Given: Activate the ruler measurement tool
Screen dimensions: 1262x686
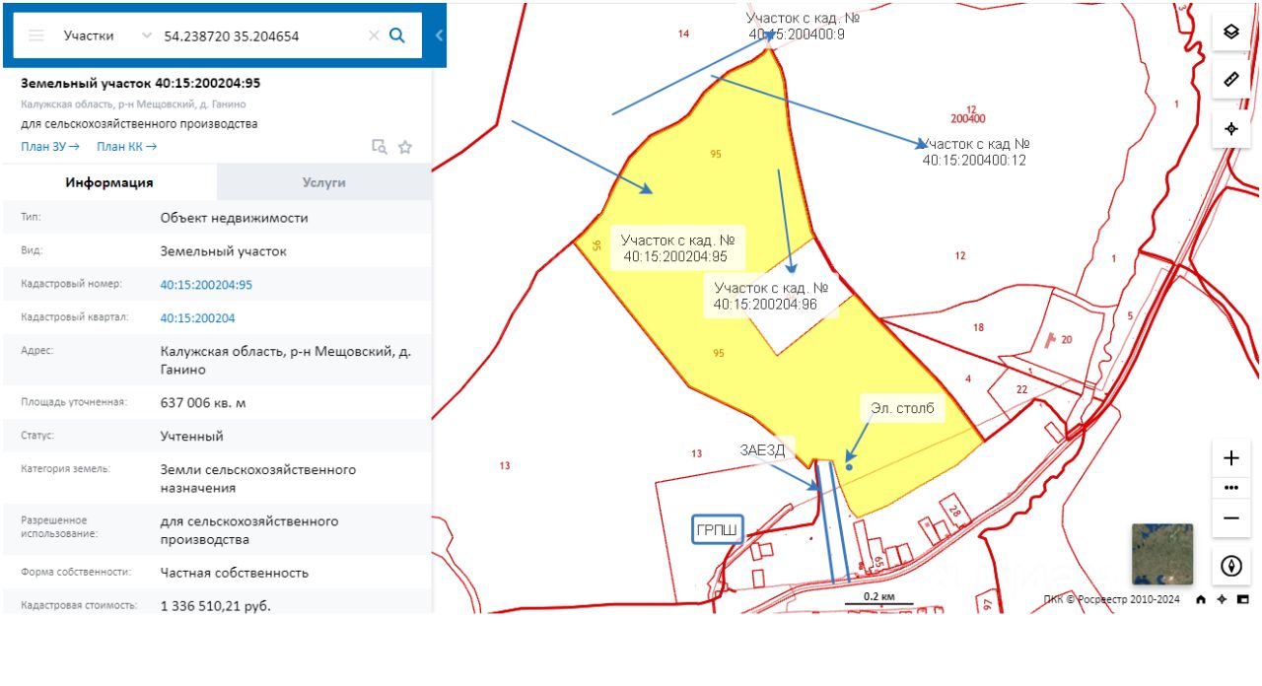Looking at the screenshot, I should point(1231,80).
